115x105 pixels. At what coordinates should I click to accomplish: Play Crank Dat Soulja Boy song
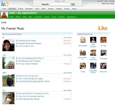tap(17, 81)
